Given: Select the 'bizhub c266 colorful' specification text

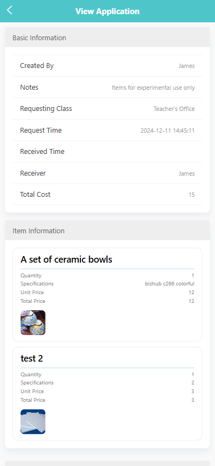Looking at the screenshot, I should 169,284.
